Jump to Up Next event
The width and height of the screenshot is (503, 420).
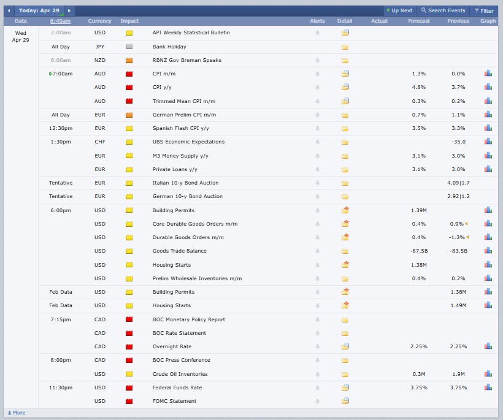point(399,10)
